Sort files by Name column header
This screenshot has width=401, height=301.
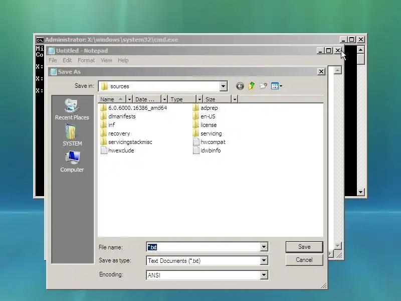[112, 99]
